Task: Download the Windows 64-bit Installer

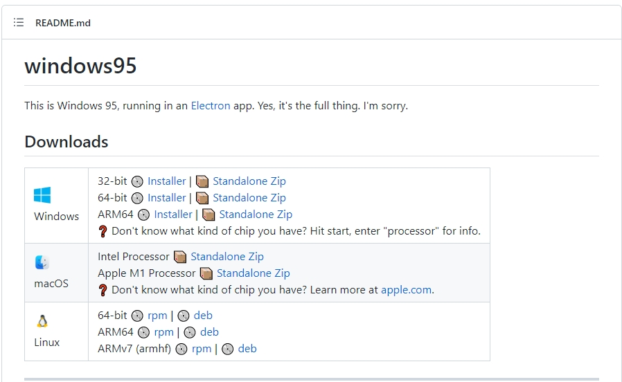Action: [167, 198]
